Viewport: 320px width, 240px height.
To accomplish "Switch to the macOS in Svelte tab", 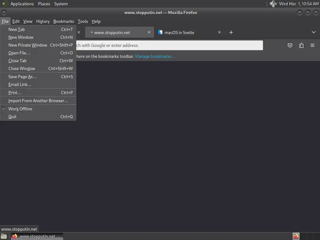I will point(190,32).
